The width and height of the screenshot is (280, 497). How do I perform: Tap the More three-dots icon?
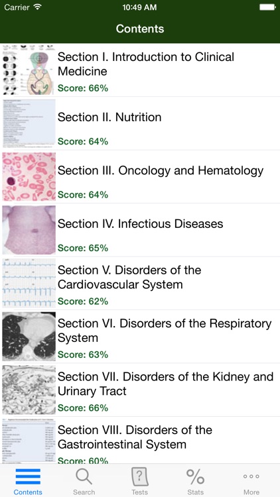[x=251, y=476]
